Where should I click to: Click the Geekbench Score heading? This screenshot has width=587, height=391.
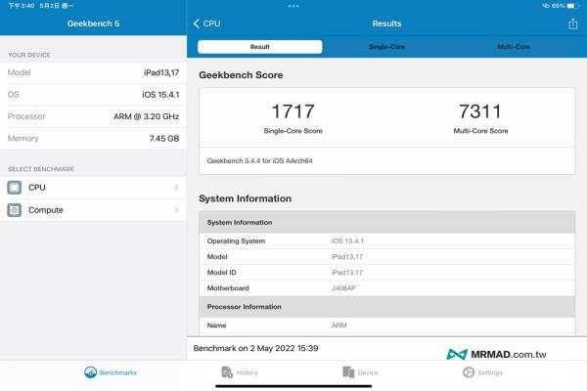pyautogui.click(x=241, y=75)
